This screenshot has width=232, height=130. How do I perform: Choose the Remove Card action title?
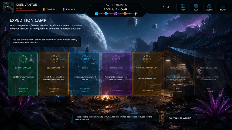pos(116,68)
